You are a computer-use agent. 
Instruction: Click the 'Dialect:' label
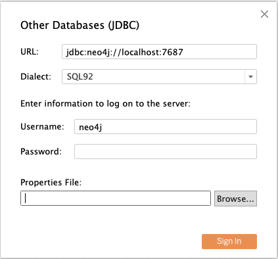coord(35,77)
